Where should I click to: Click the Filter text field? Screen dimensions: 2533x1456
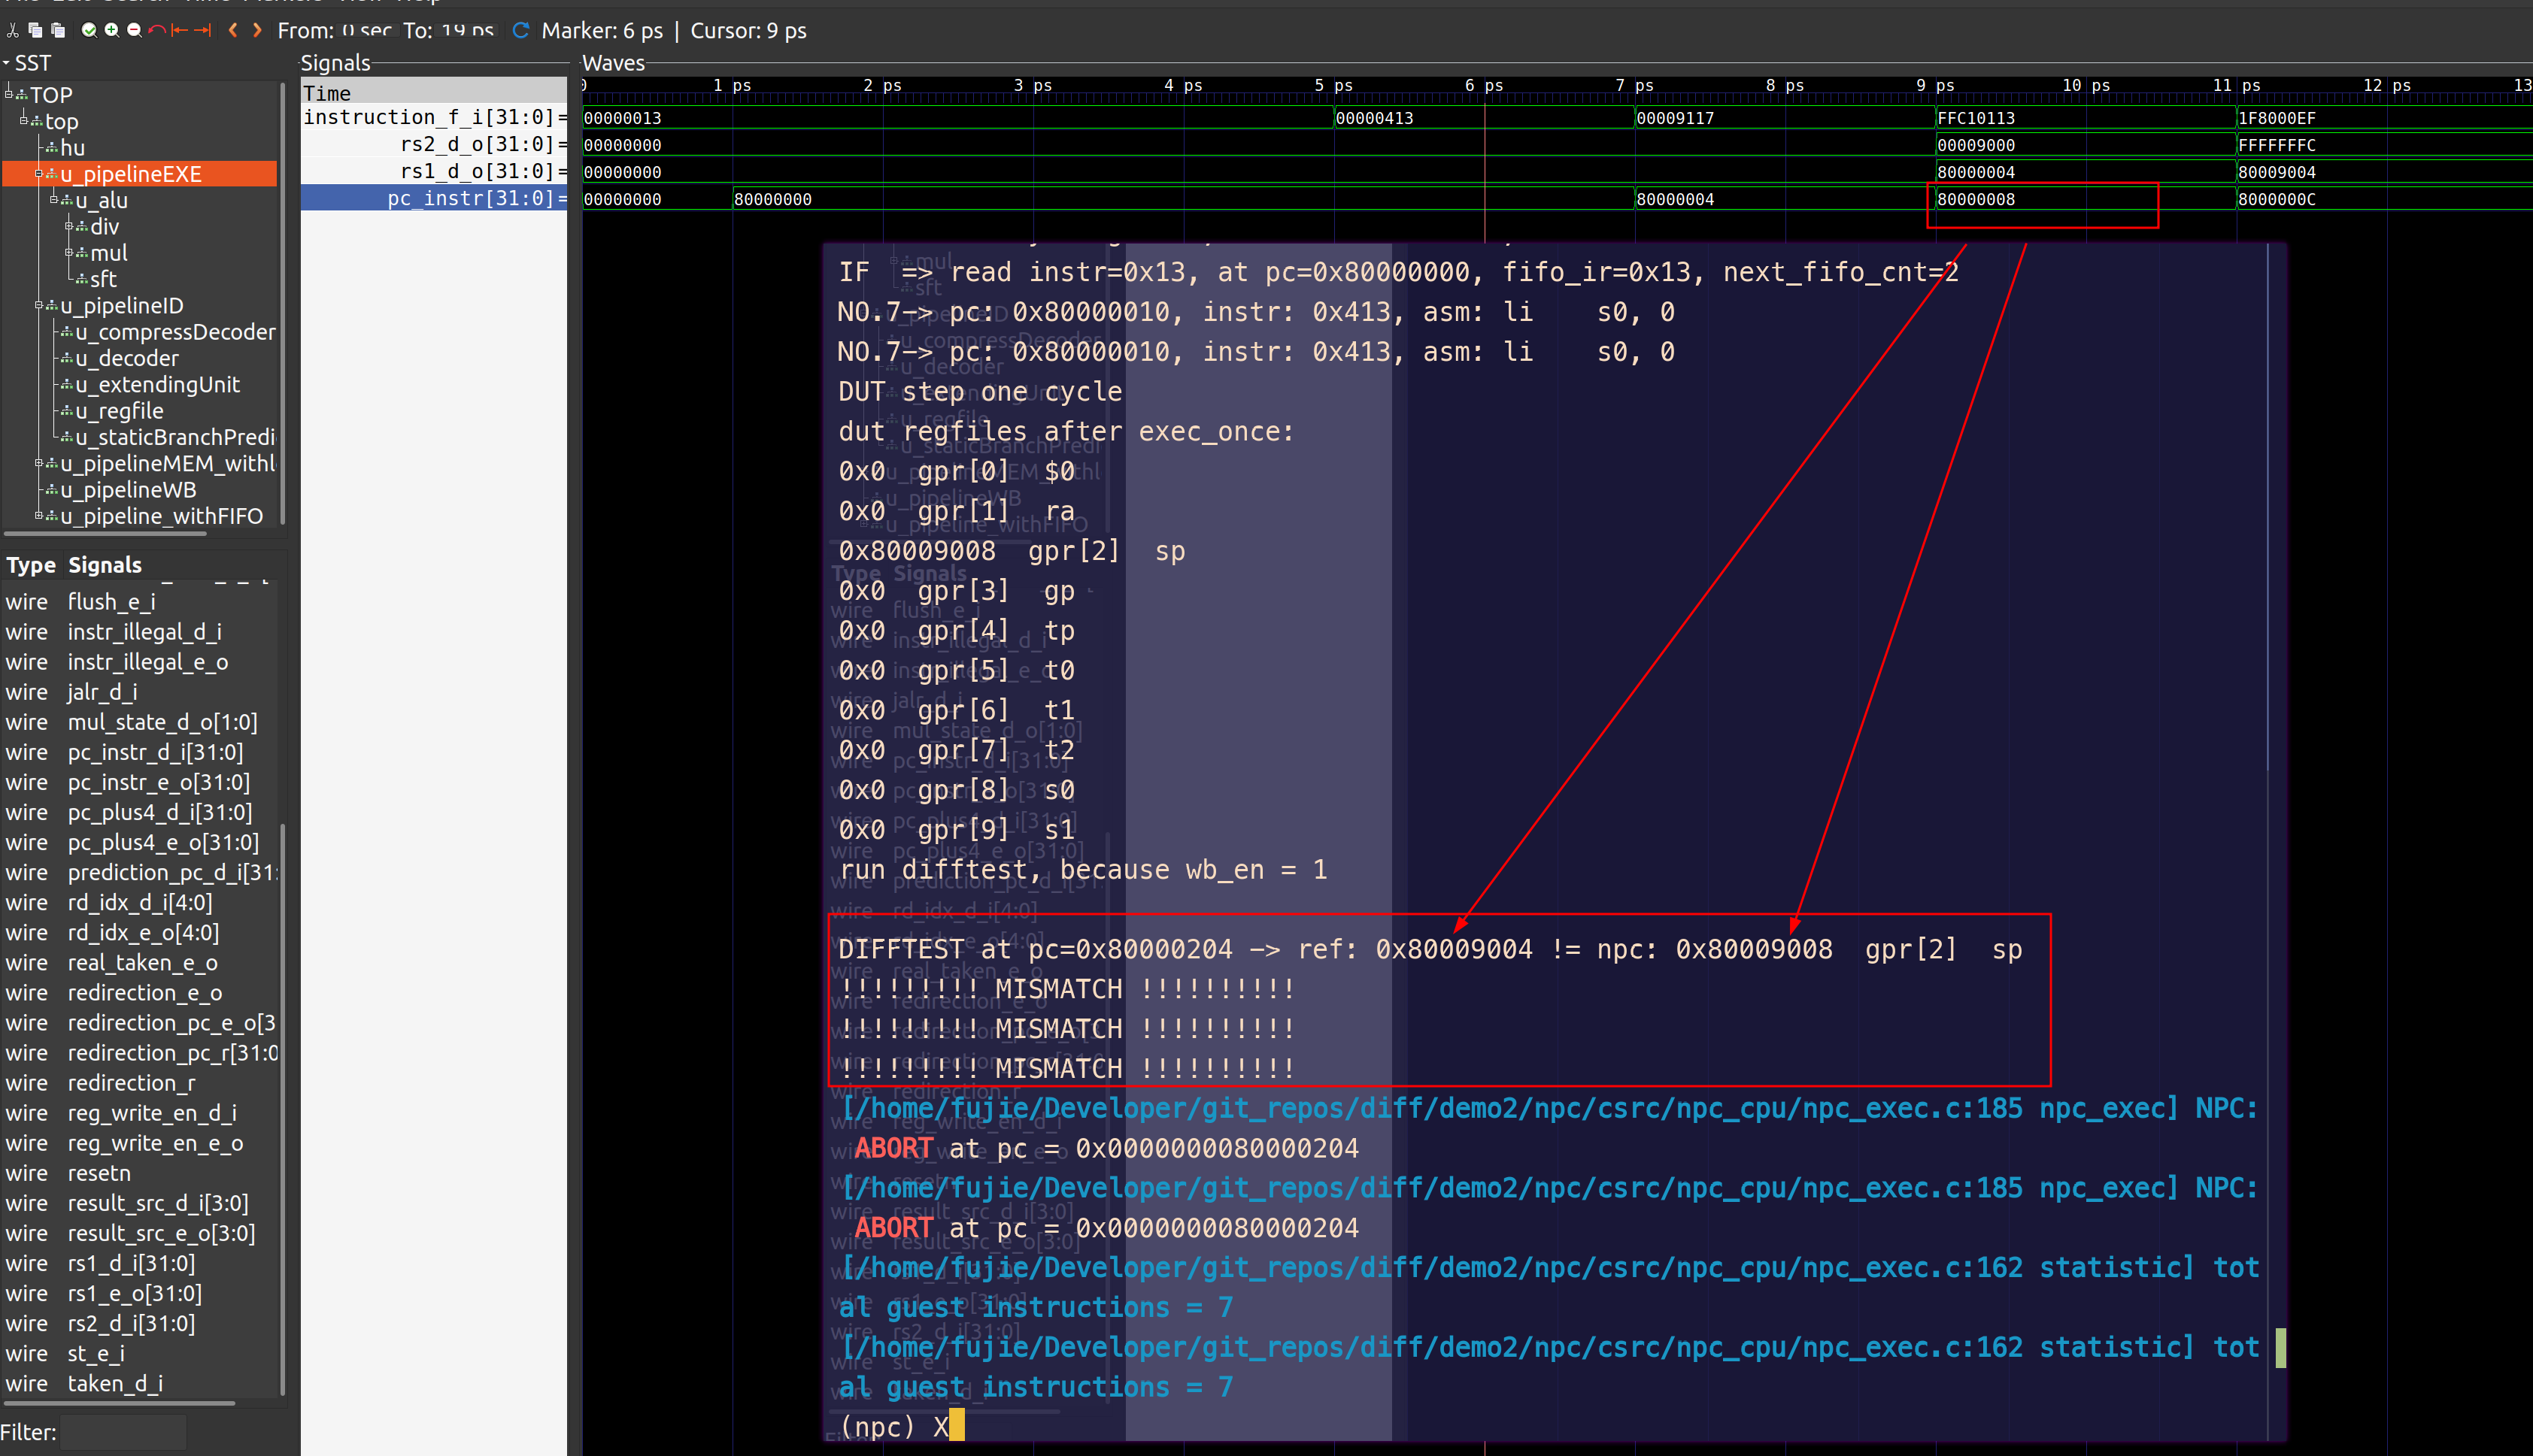(124, 1432)
